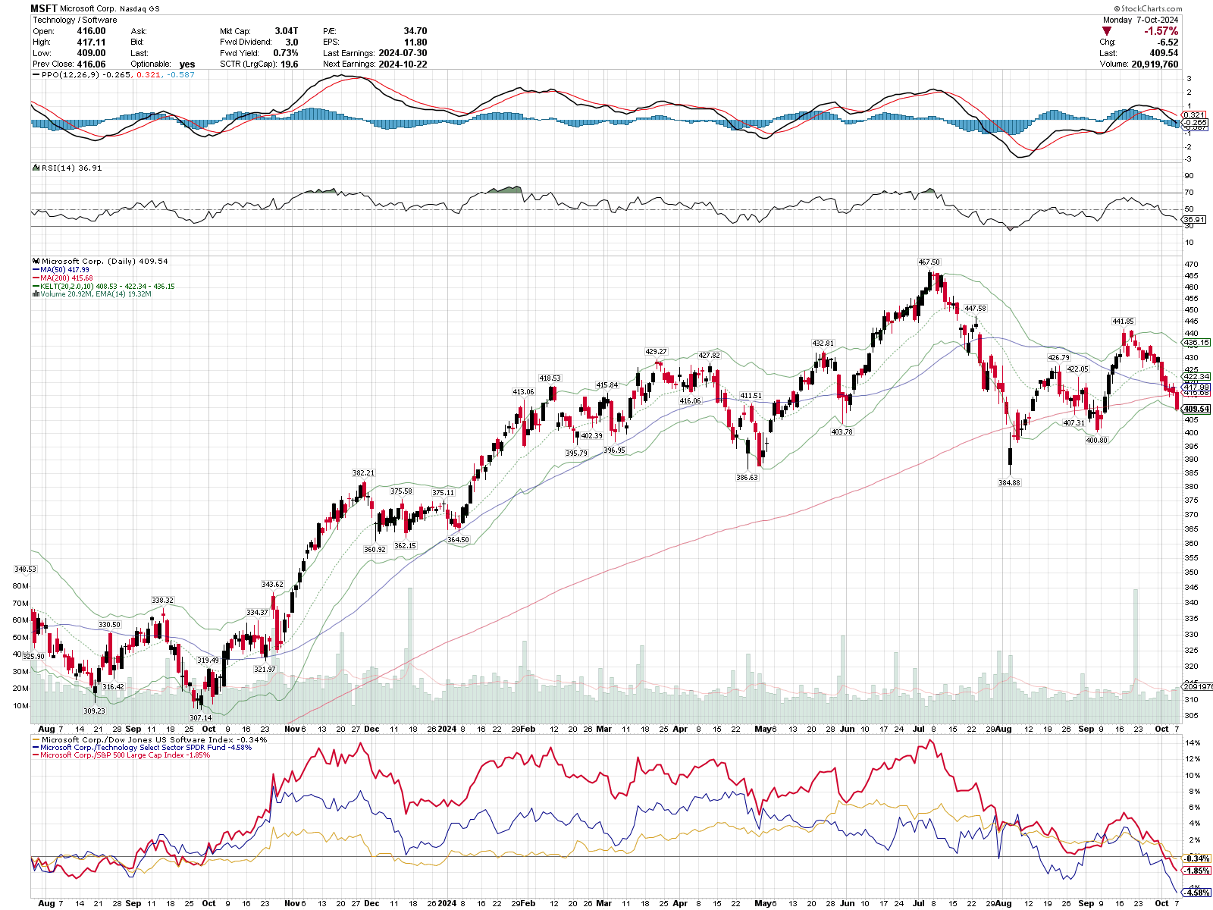Screen dimensions: 1213x910
Task: Click the 2024 year marker on price axis
Action: click(x=447, y=729)
